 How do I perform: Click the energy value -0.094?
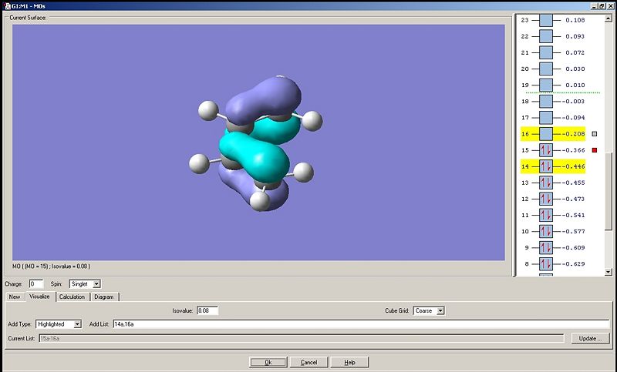tap(574, 117)
